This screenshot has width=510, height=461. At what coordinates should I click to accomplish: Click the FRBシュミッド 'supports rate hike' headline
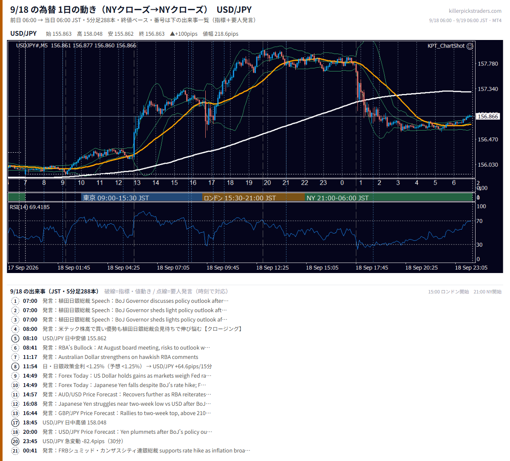(x=147, y=451)
